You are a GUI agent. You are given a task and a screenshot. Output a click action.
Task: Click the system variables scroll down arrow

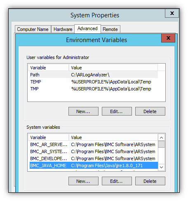tap(161, 167)
